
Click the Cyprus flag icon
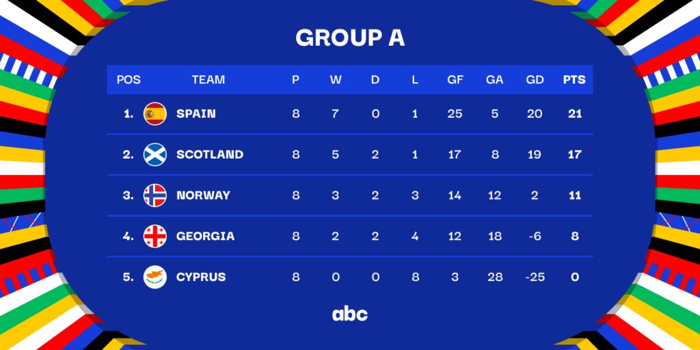(x=155, y=277)
